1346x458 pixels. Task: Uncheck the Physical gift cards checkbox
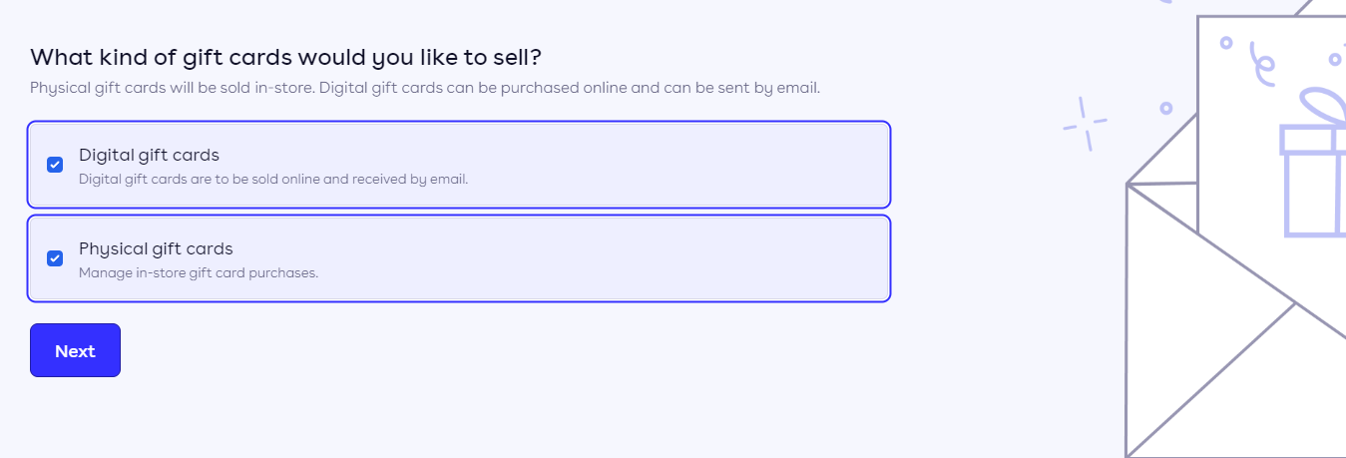tap(55, 258)
